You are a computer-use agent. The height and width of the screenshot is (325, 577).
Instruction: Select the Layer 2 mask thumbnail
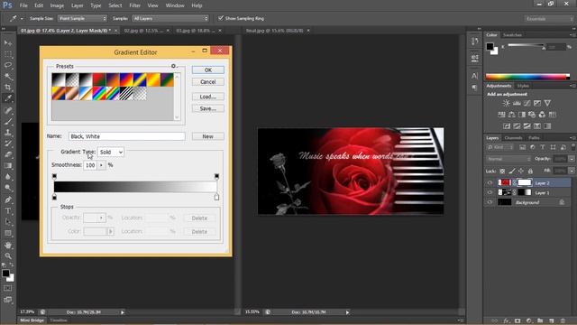[525, 182]
